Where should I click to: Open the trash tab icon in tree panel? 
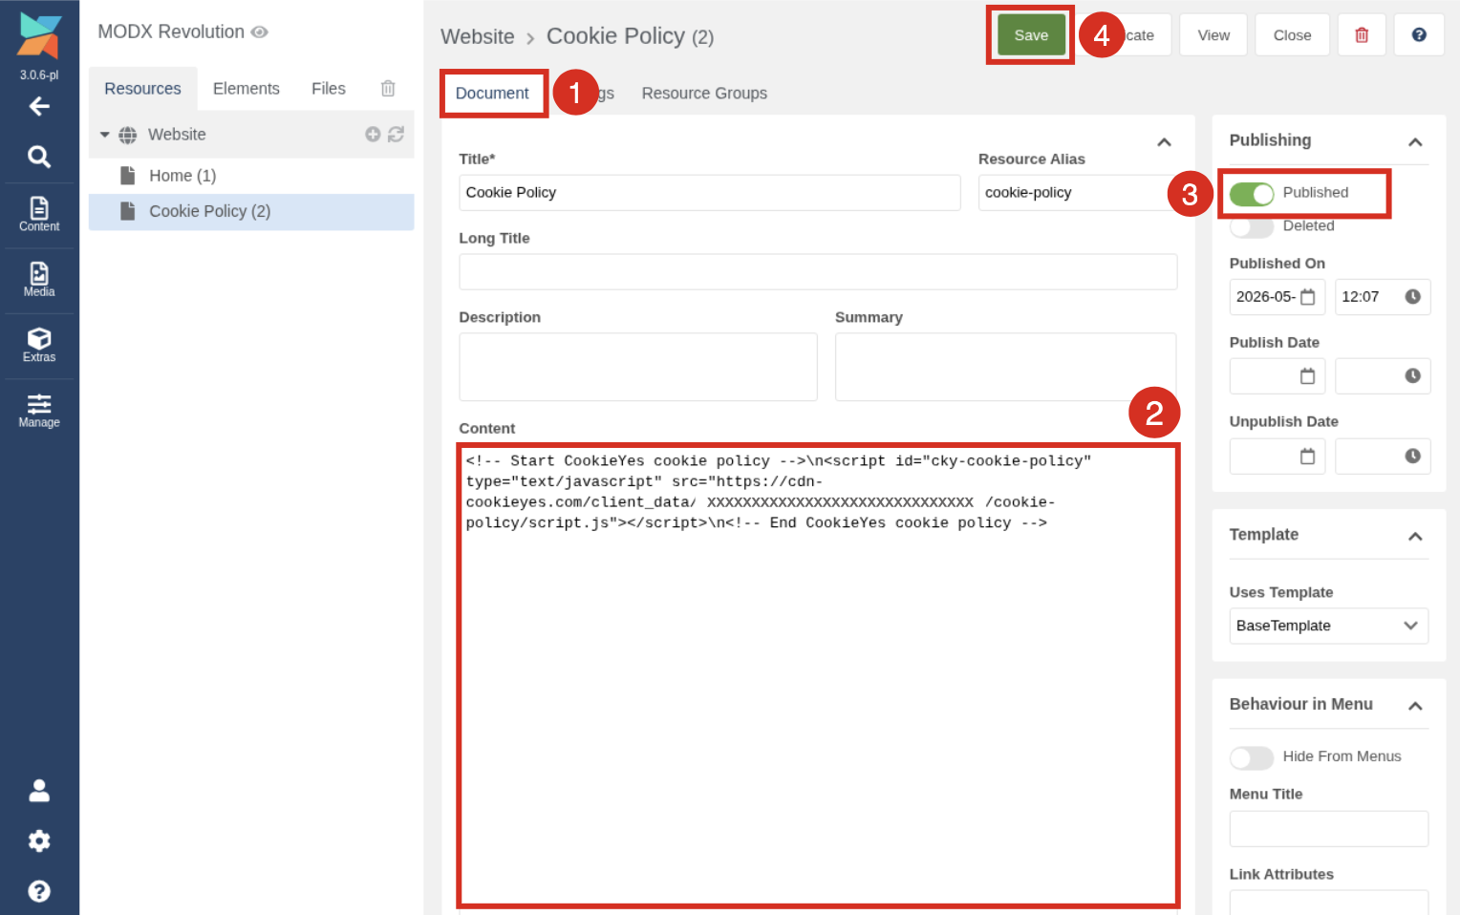(388, 88)
